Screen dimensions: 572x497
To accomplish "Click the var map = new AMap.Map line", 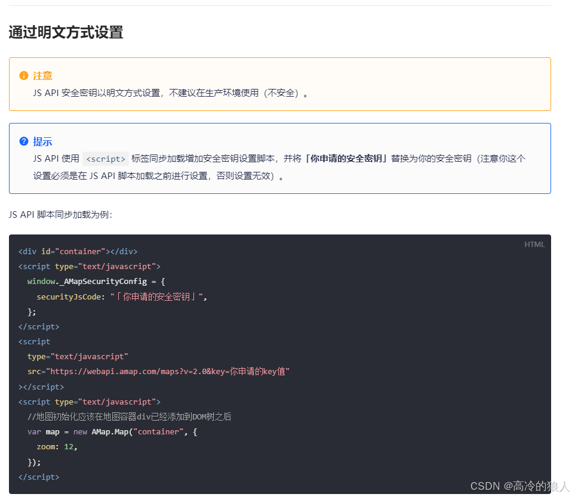I will 112,432.
